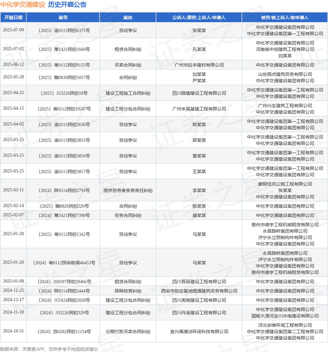Select case number (2025)赣0830民初1057号

(x=63, y=78)
